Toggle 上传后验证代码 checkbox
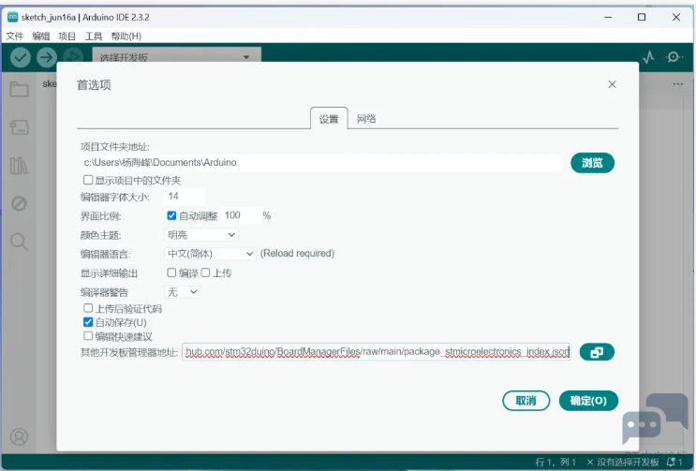The width and height of the screenshot is (696, 471). point(88,308)
